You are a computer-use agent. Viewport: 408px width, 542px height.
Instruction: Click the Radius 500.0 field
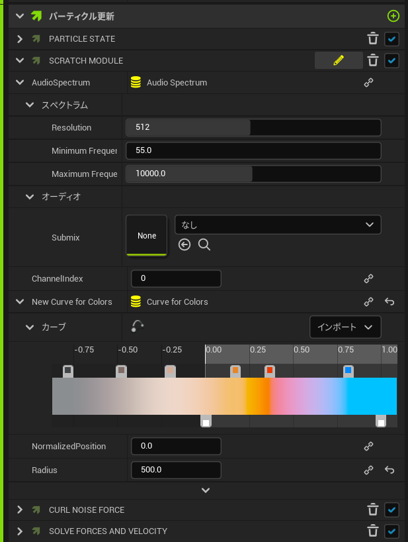(176, 470)
